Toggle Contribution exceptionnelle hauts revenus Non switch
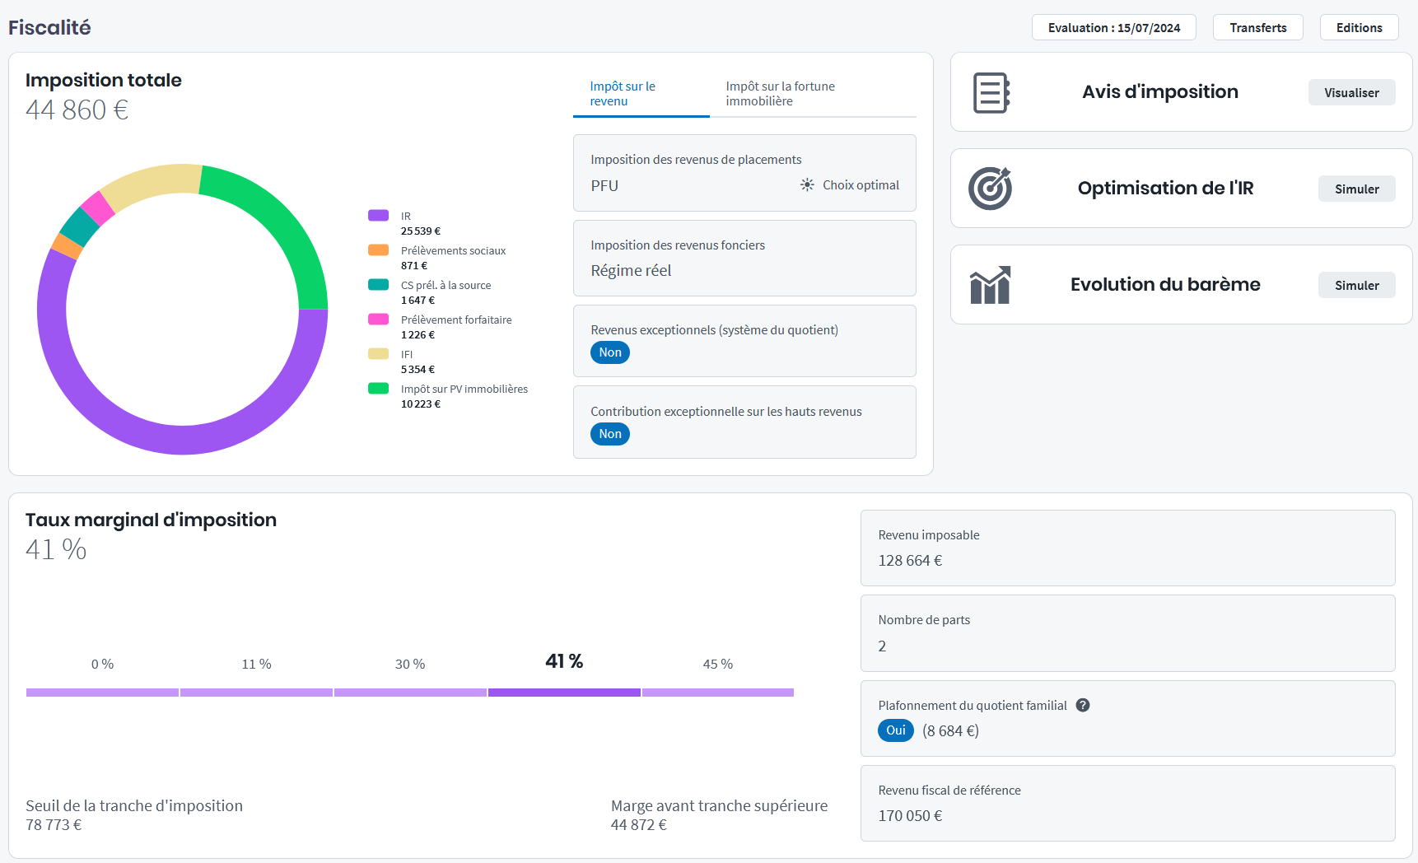 [610, 434]
